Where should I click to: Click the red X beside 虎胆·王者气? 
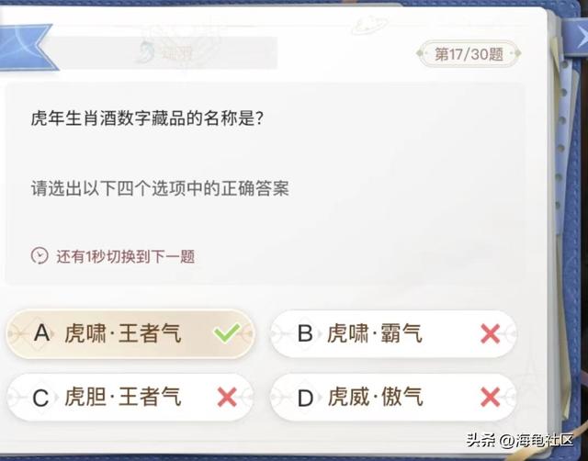click(x=226, y=398)
